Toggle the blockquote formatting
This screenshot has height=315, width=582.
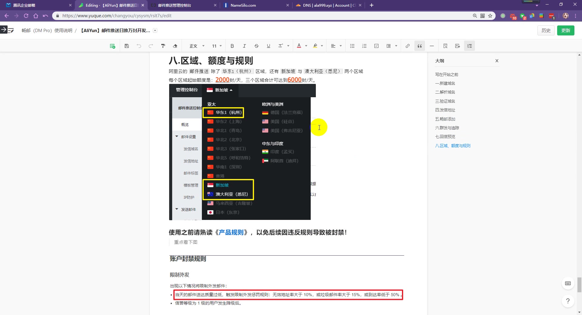[x=420, y=46]
